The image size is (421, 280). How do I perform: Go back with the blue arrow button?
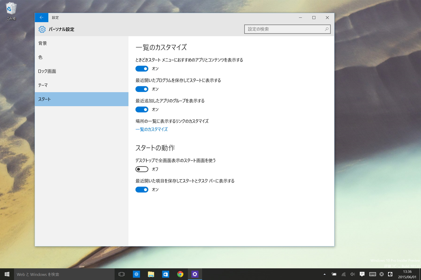pyautogui.click(x=41, y=17)
